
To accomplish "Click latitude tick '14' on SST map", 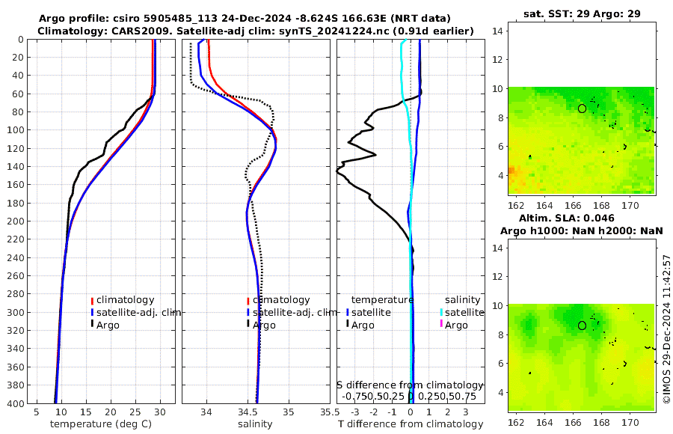I will 497,31.
